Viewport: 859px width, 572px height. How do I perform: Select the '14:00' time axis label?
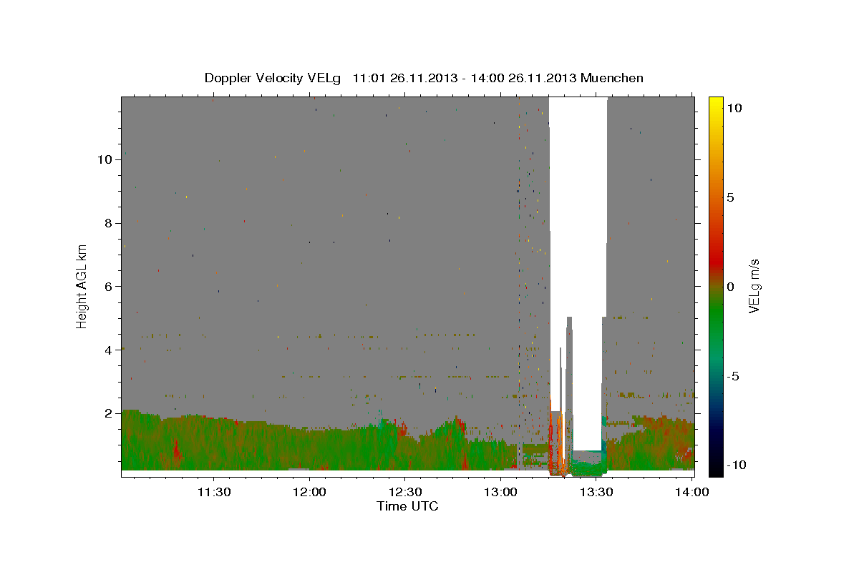pyautogui.click(x=692, y=491)
